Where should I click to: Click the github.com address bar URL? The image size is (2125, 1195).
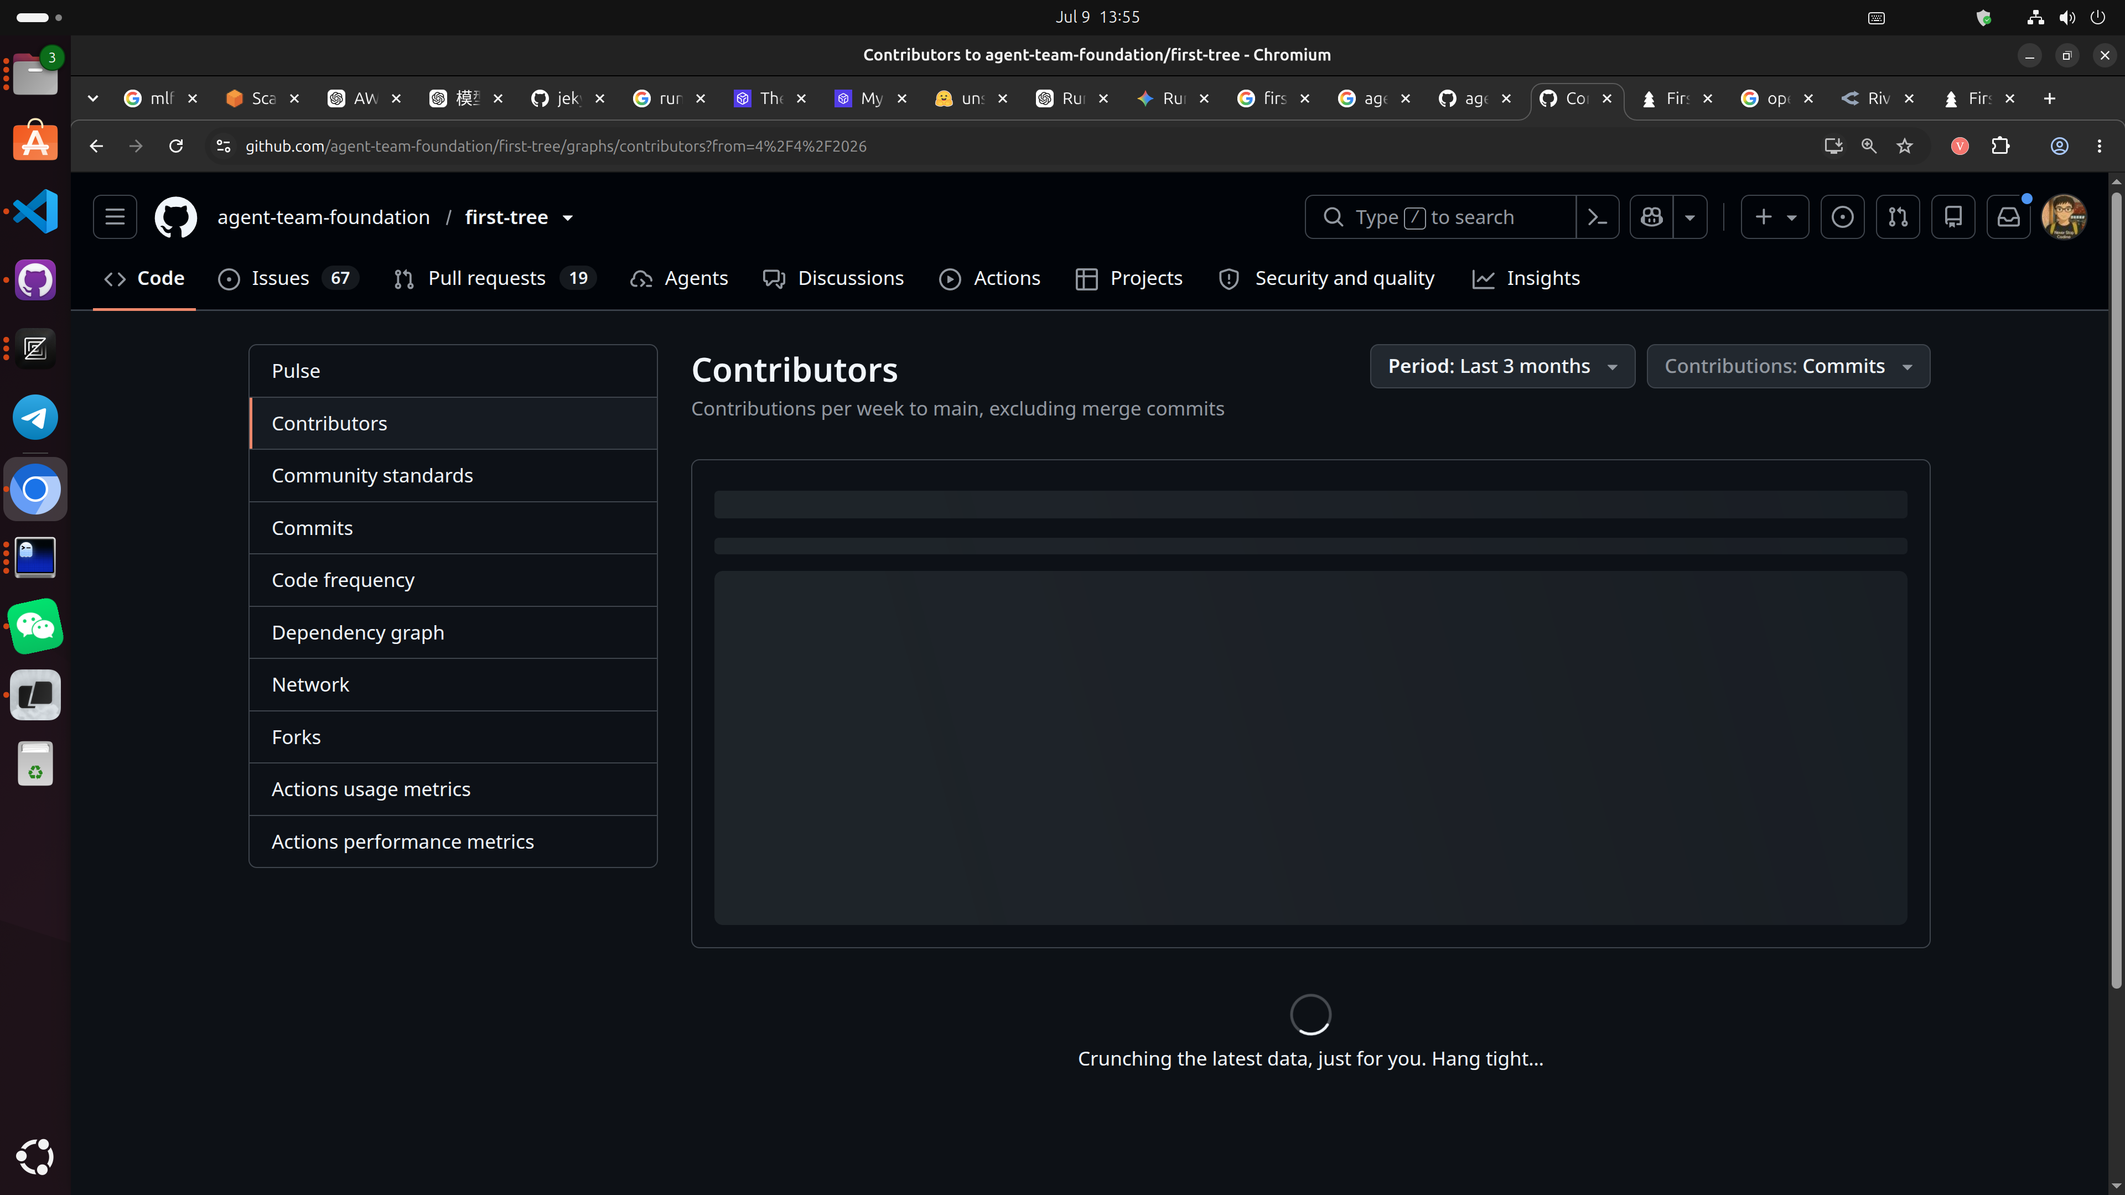click(556, 146)
